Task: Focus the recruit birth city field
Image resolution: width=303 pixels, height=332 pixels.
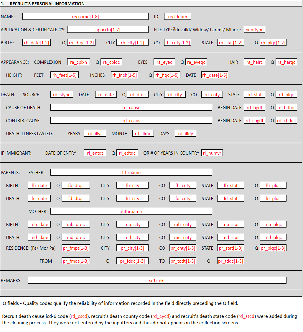Action: pos(132,42)
